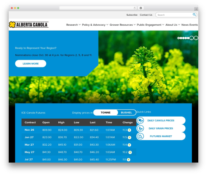Open new browser tab with plus icon

pos(196,9)
